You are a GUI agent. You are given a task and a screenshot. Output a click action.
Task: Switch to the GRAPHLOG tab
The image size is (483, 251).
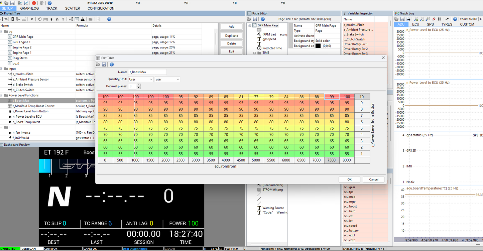point(29,8)
